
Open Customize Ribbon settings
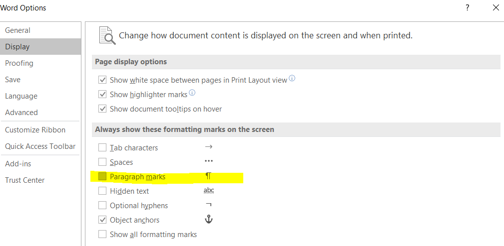coord(40,130)
